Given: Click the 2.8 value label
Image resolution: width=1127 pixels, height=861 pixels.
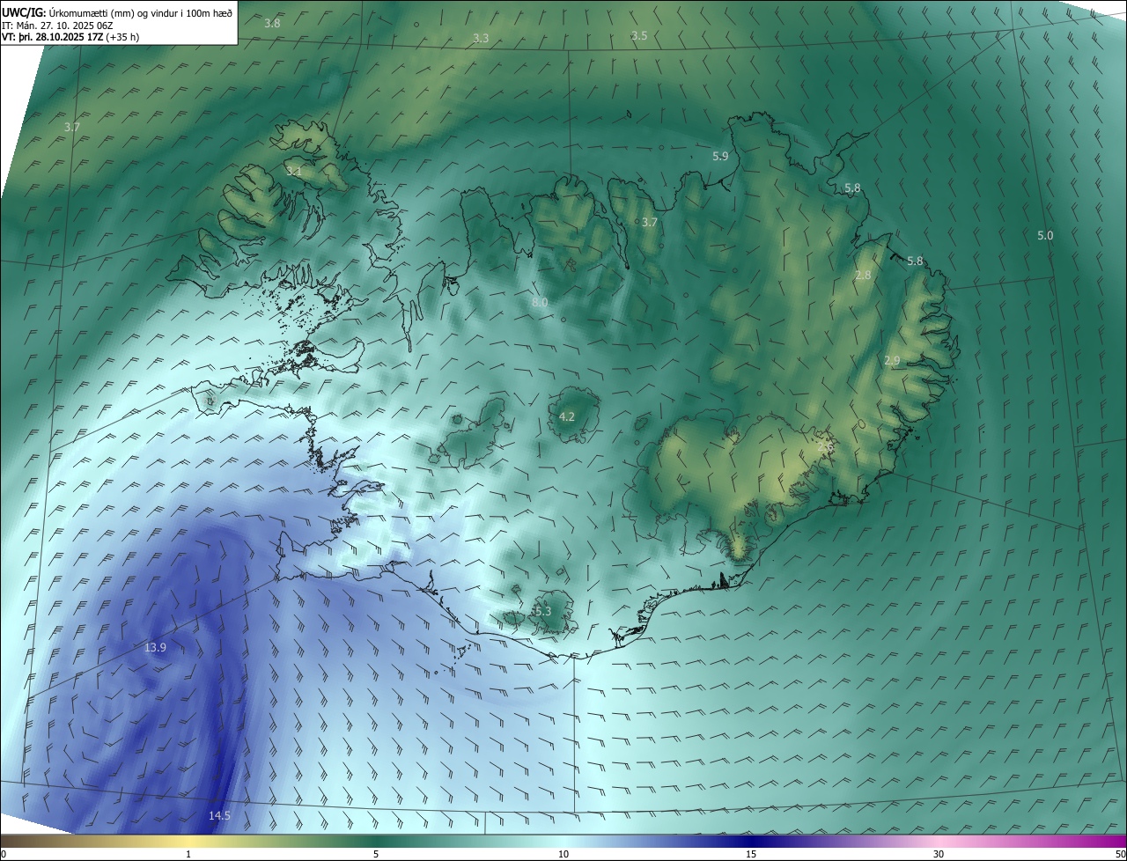Looking at the screenshot, I should tap(863, 276).
